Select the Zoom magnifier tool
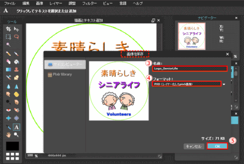This screenshot has height=164, width=244. point(16,135)
